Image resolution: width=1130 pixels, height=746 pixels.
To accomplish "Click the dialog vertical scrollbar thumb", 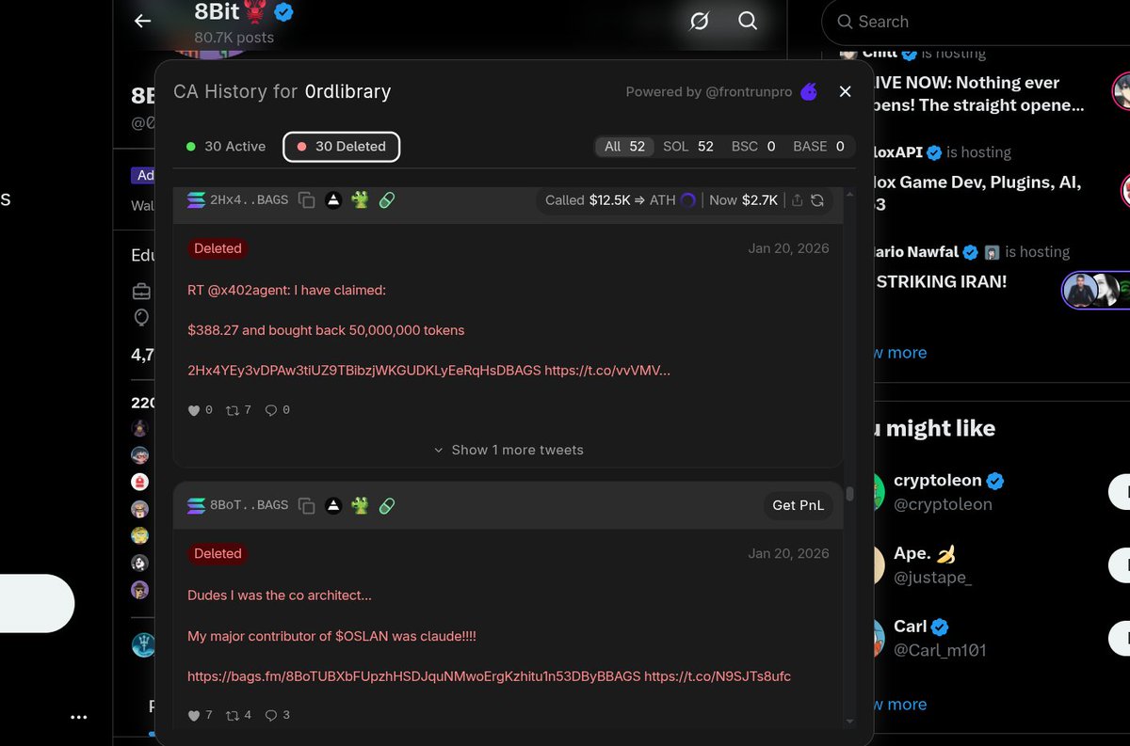I will (x=849, y=493).
